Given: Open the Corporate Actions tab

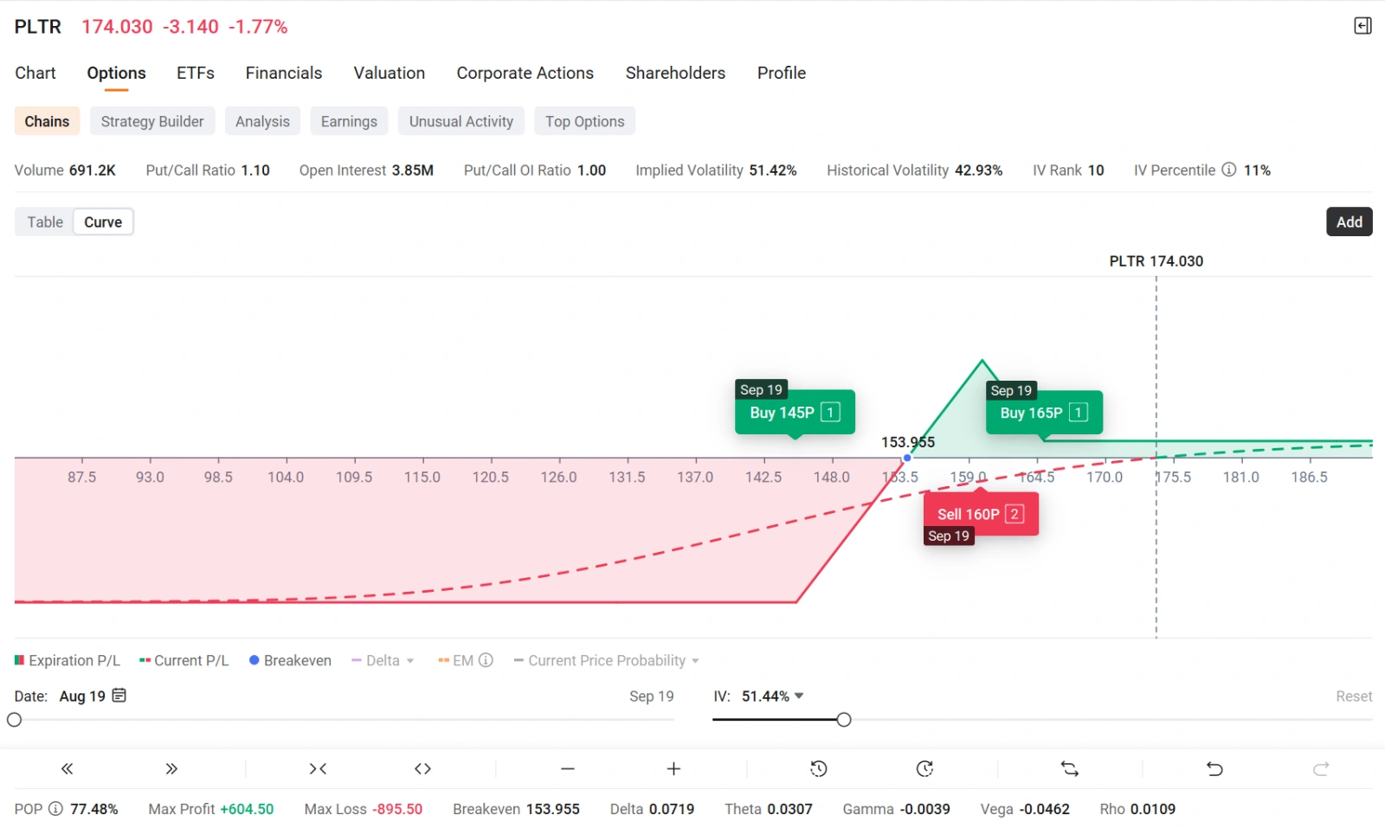Looking at the screenshot, I should (525, 73).
